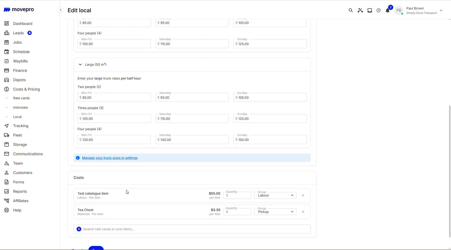This screenshot has height=250, width=451.
Task: Remove Tea Chest cost row
Action: 303,212
